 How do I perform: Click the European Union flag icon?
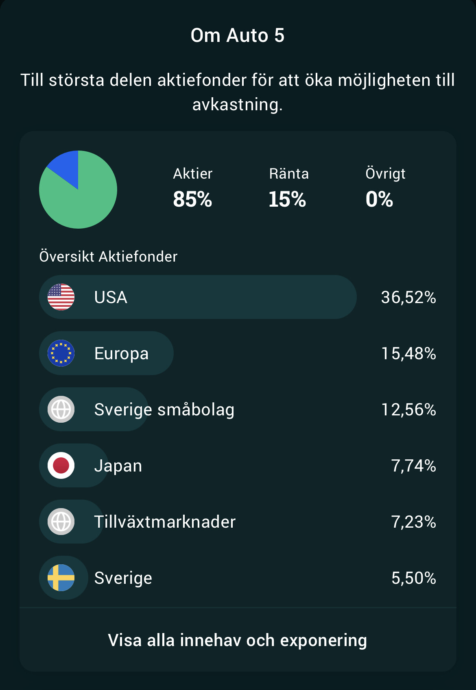[61, 353]
